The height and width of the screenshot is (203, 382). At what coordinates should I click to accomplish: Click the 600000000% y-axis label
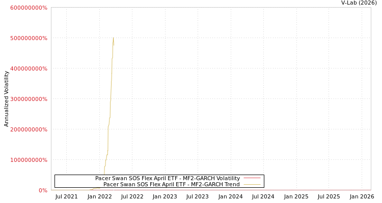(29, 8)
